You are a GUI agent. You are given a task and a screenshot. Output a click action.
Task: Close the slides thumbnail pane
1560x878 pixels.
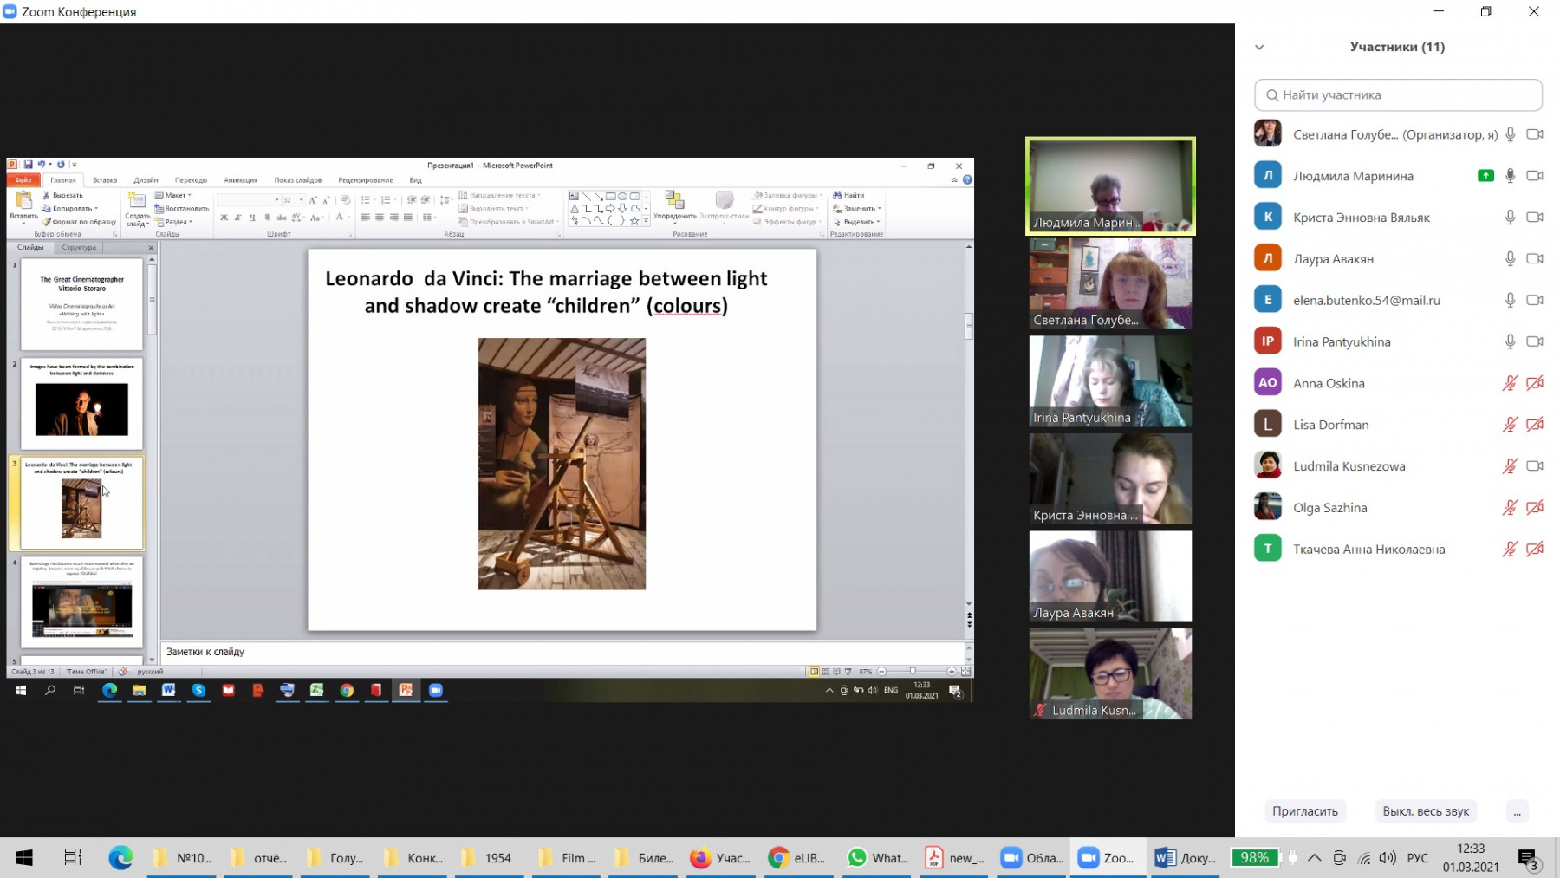[151, 248]
